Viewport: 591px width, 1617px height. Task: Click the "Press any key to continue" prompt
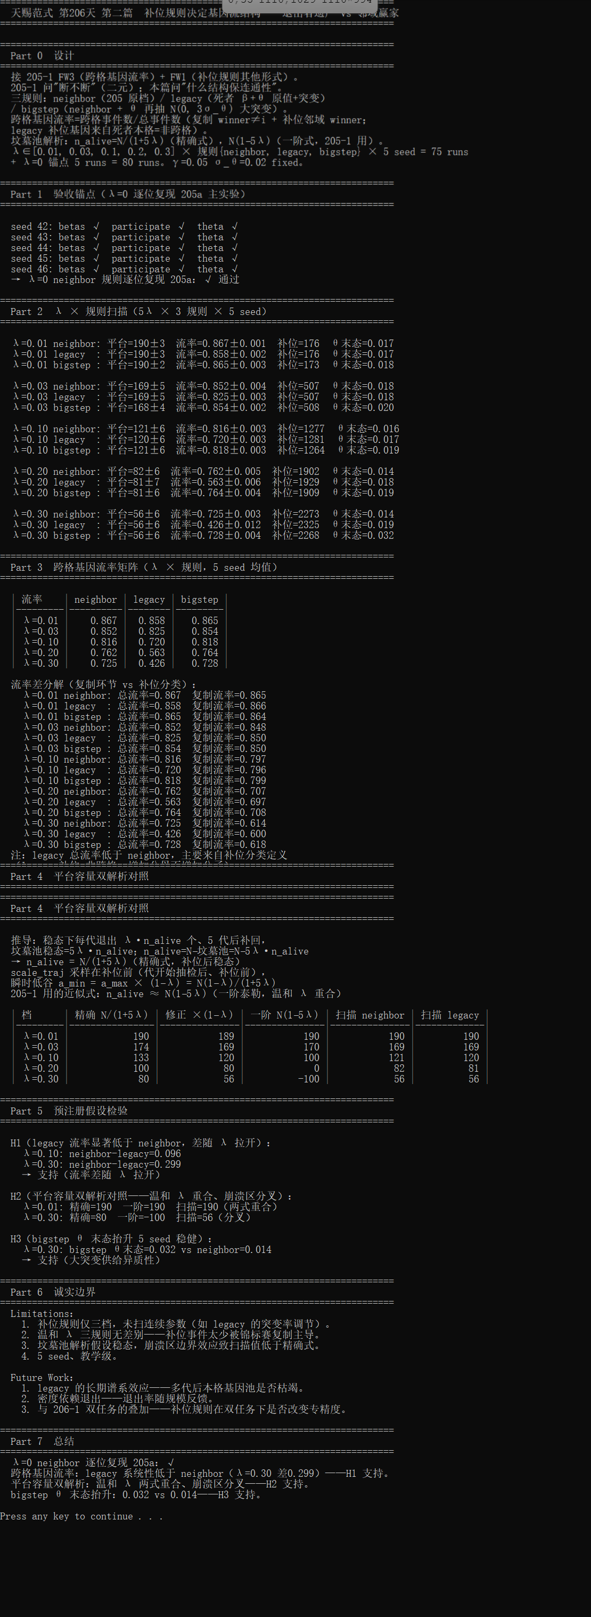81,1516
